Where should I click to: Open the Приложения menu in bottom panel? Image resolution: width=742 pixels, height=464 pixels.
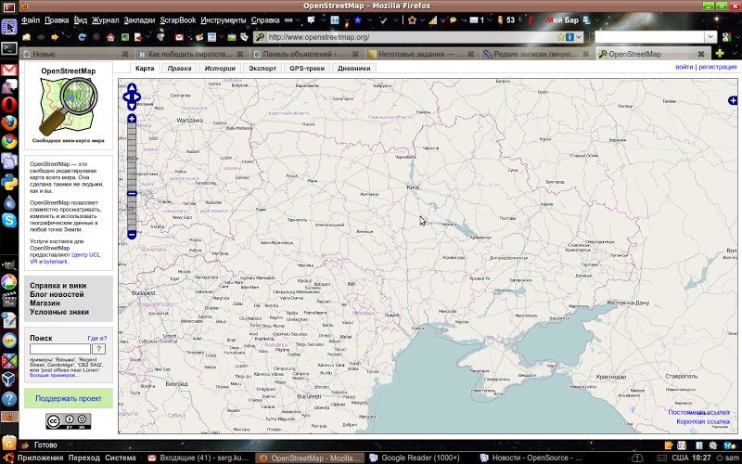tap(40, 458)
